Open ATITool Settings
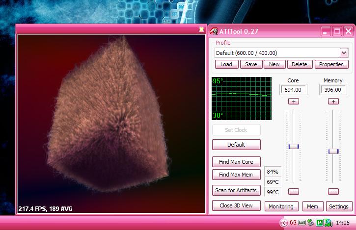The width and height of the screenshot is (356, 230). point(339,206)
